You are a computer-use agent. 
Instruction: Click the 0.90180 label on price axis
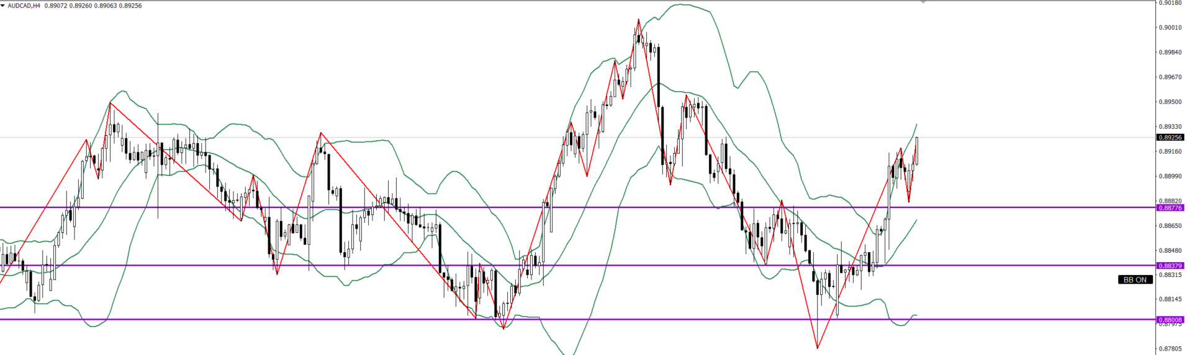(x=1170, y=3)
